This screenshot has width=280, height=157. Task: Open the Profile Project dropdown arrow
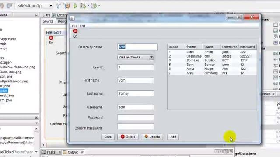click(99, 6)
